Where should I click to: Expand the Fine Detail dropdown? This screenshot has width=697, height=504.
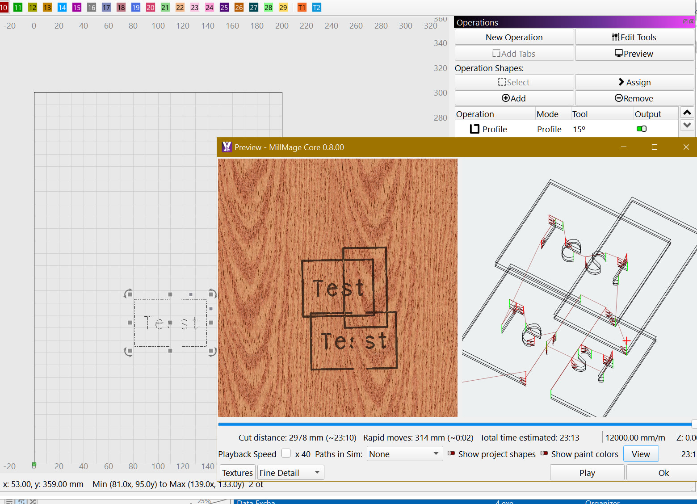(290, 473)
